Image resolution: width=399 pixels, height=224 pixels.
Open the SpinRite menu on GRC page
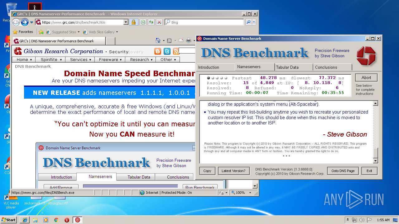click(x=51, y=59)
